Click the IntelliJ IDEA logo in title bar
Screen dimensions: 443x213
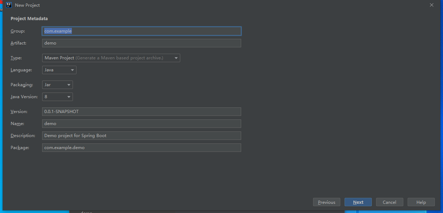pos(9,5)
